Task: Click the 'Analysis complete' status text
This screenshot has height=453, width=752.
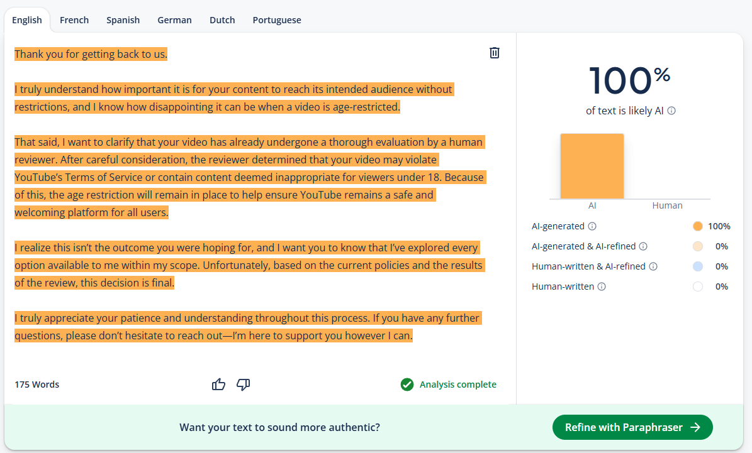Action: pyautogui.click(x=458, y=385)
